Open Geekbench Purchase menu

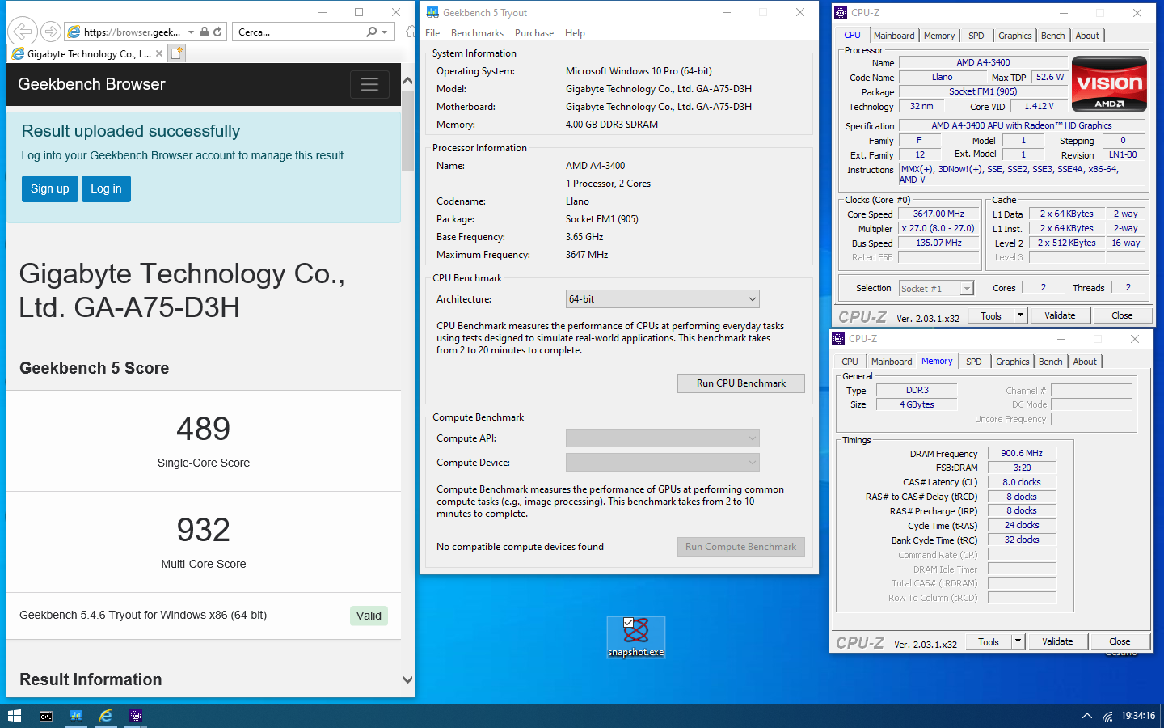pyautogui.click(x=534, y=33)
